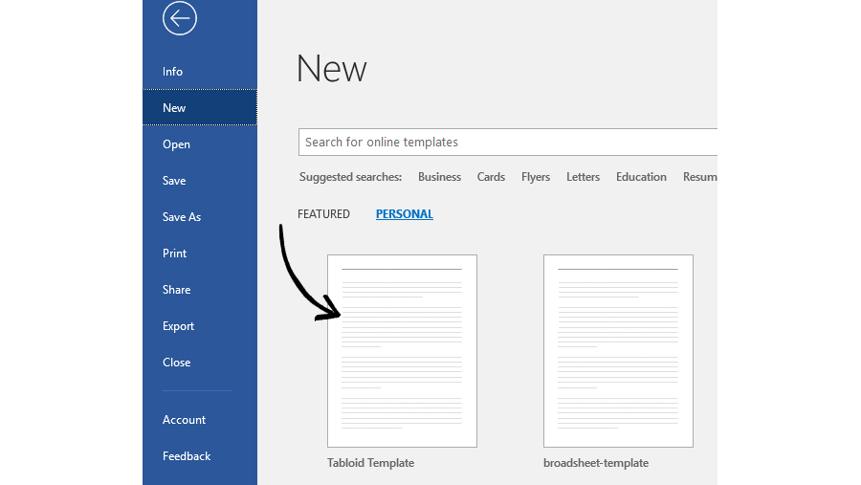The image size is (861, 485).
Task: Click the Search for online templates field
Action: click(508, 143)
